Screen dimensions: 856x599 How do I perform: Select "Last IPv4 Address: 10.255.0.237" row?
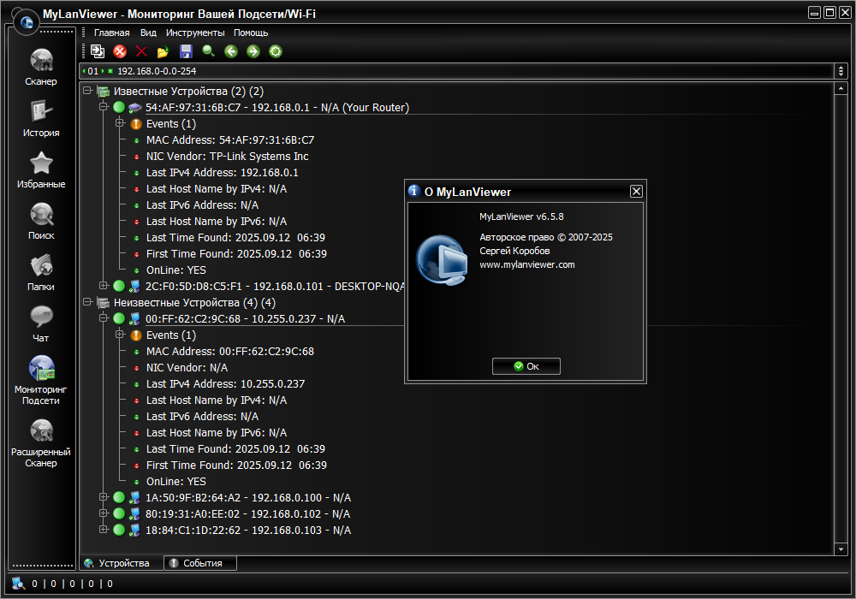click(x=225, y=383)
